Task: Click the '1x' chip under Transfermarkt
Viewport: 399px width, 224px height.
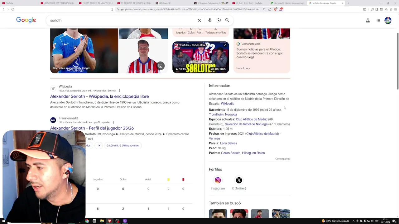Action: [99, 146]
